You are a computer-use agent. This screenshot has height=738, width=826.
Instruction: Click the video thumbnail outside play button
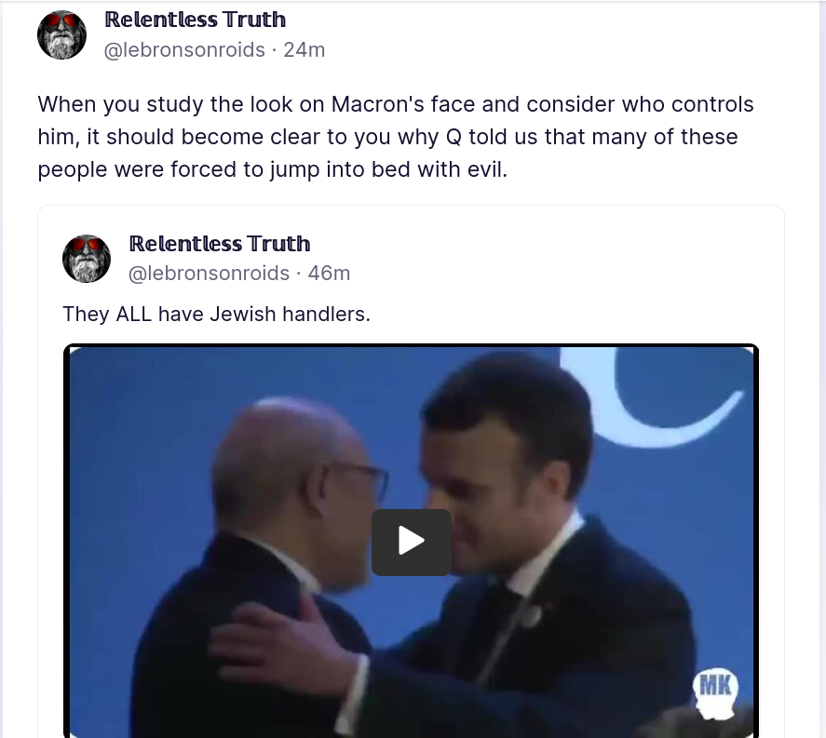[x=210, y=448]
